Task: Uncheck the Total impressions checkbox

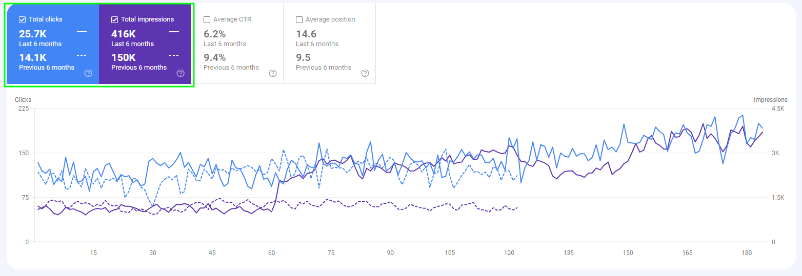Action: pyautogui.click(x=115, y=19)
